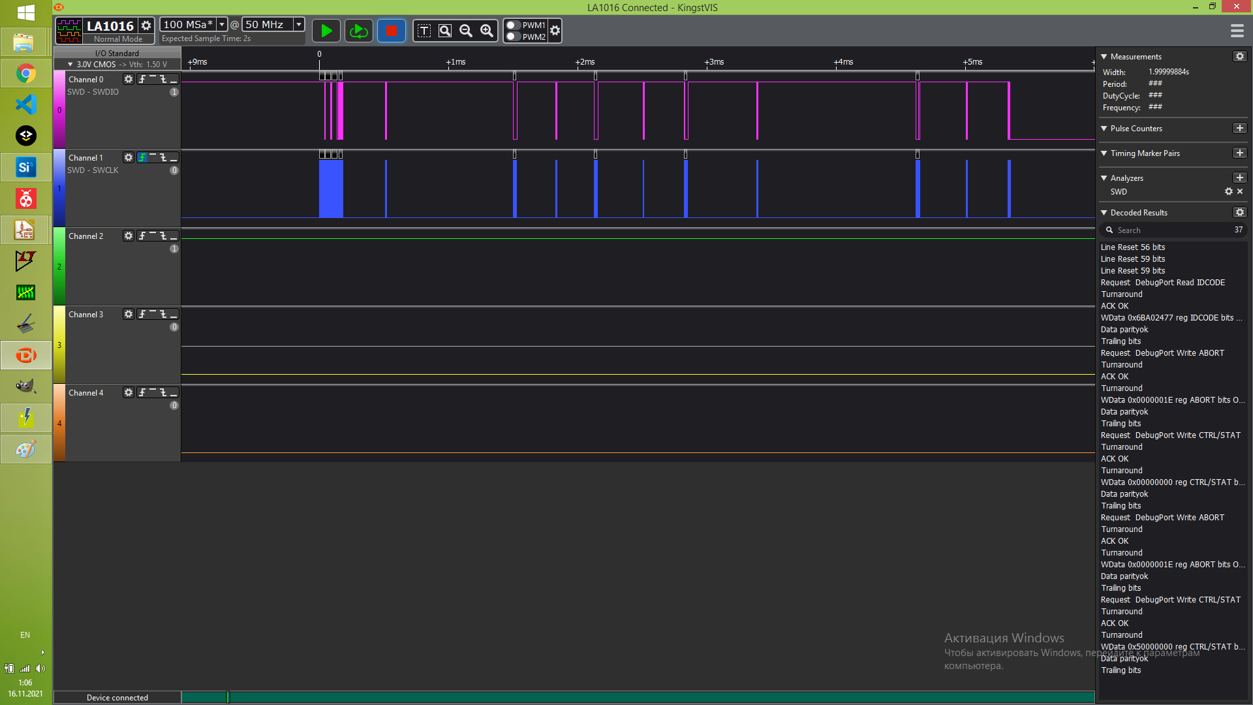Start single capture with green play button
The image size is (1253, 705).
point(326,31)
